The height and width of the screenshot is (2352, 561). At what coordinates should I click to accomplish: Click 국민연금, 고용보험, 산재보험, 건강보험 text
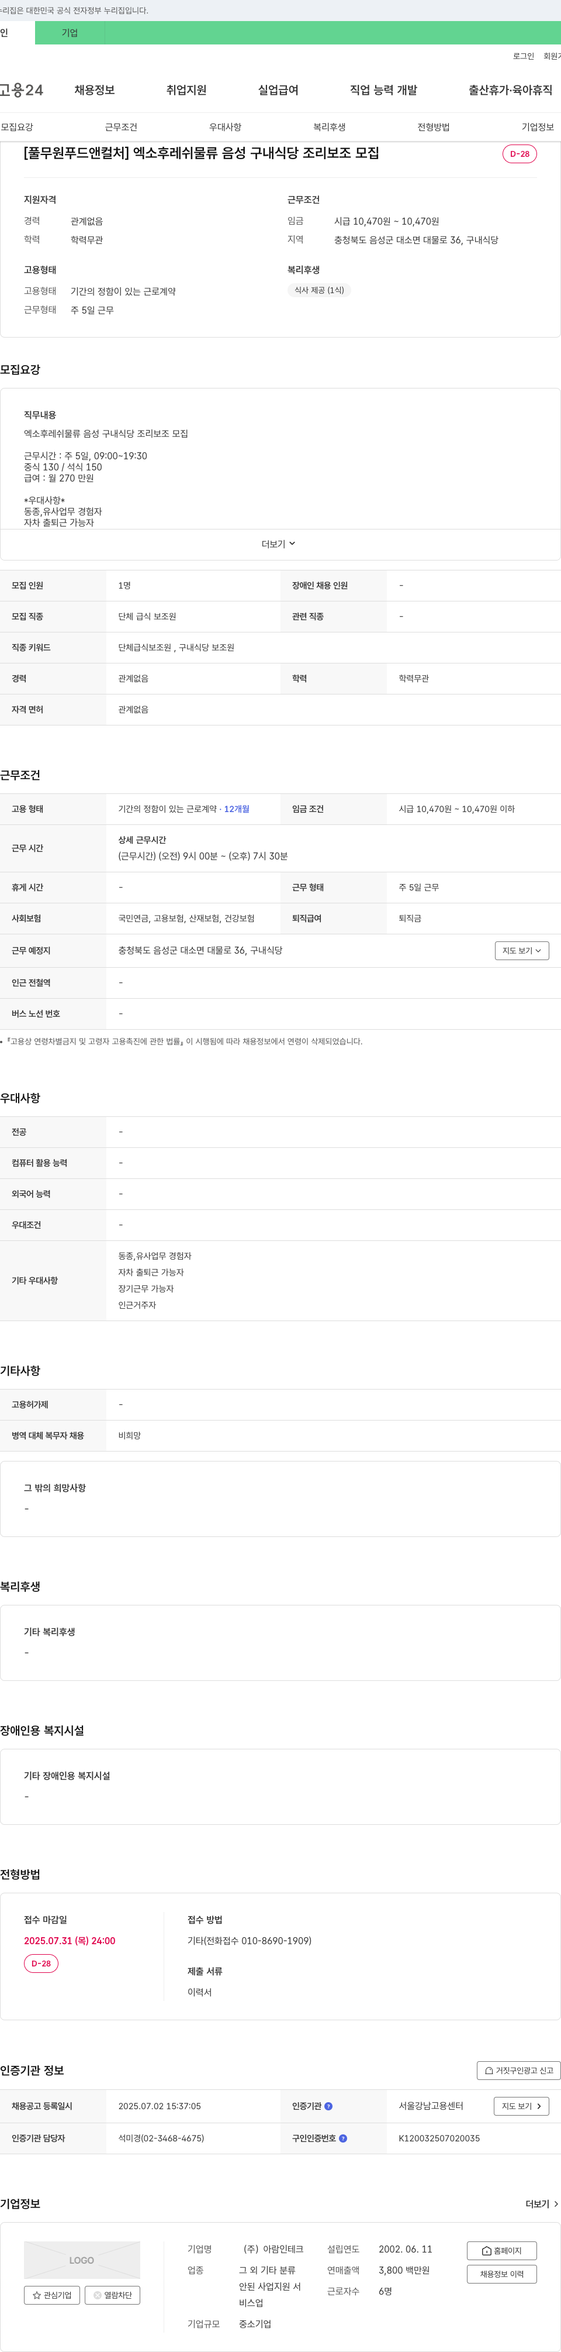186,919
